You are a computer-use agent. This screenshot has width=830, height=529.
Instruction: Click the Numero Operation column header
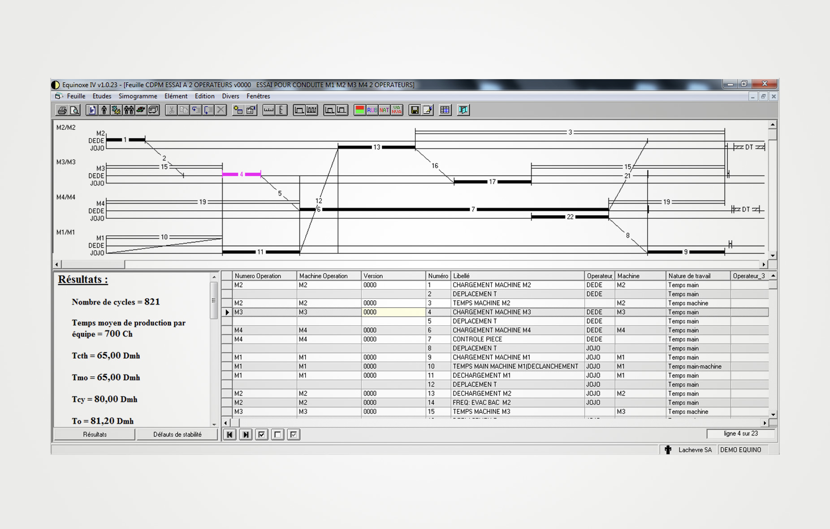[264, 276]
